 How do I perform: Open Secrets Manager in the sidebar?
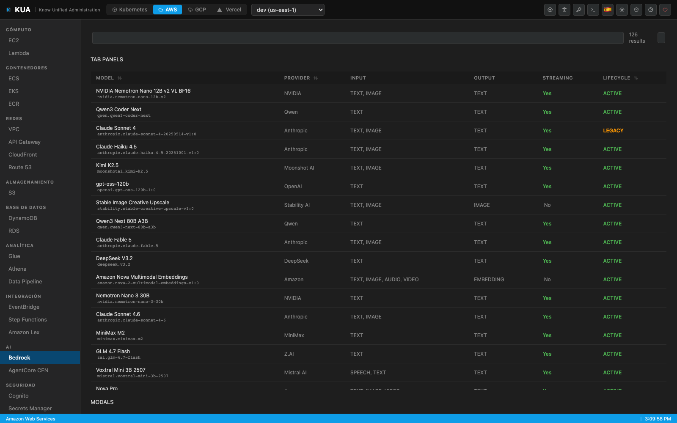pos(40,409)
